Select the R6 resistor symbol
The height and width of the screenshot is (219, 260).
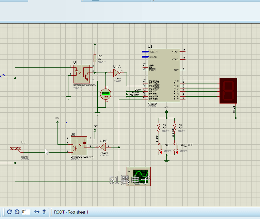[x=159, y=127]
